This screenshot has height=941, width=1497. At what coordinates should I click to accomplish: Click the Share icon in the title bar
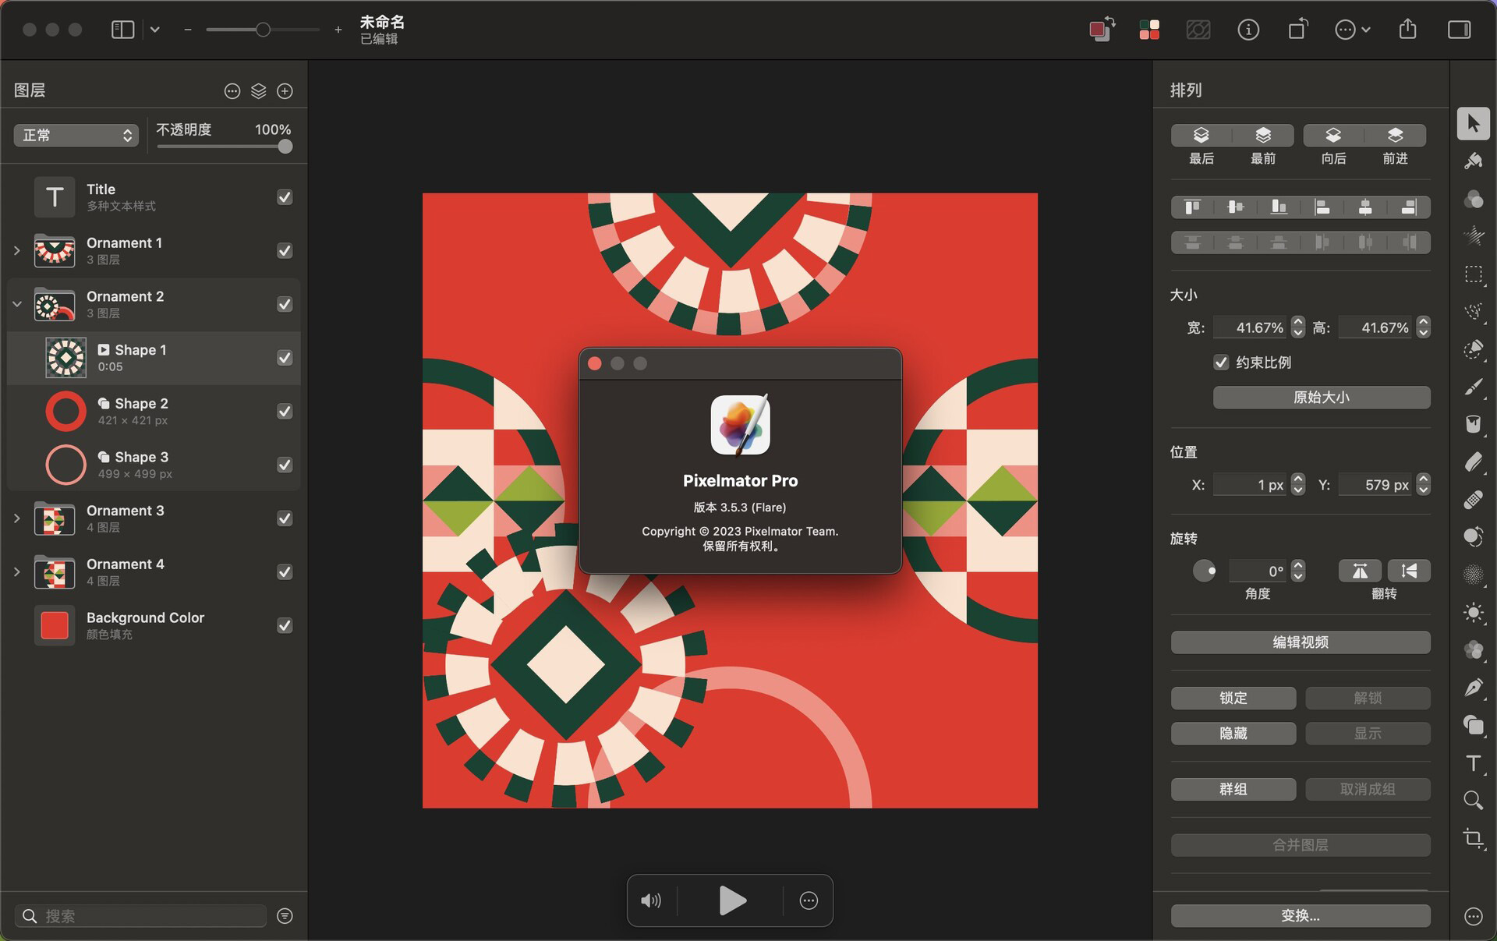(1407, 30)
